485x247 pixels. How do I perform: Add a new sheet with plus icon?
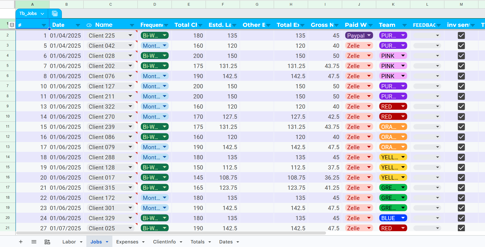pos(21,242)
